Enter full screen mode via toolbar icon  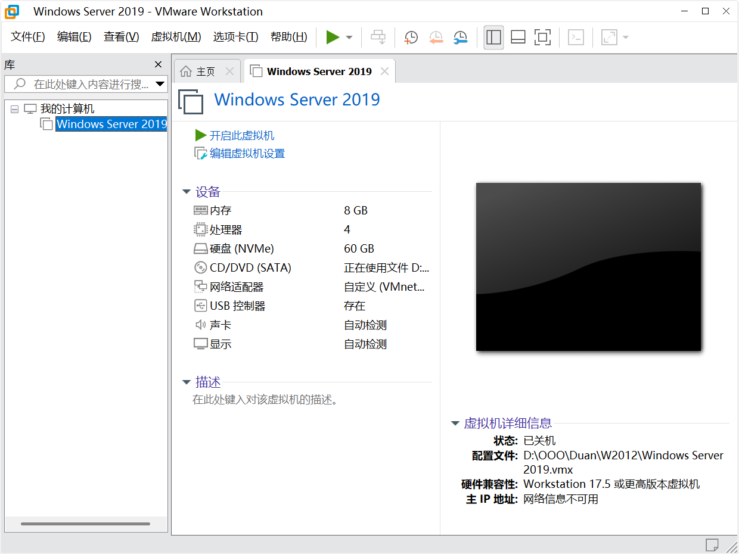click(x=542, y=37)
